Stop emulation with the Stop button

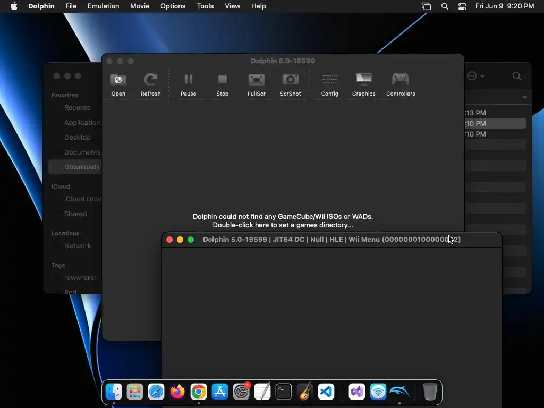[223, 84]
